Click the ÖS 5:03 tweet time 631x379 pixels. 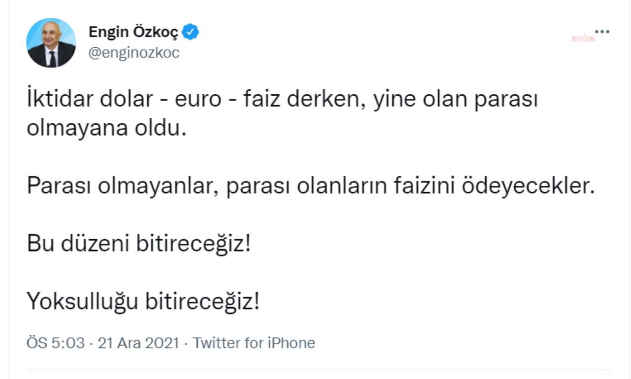pos(56,343)
